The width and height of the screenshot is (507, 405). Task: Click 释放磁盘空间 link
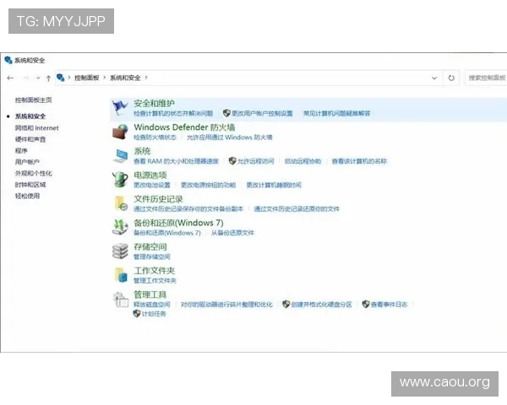pyautogui.click(x=152, y=305)
